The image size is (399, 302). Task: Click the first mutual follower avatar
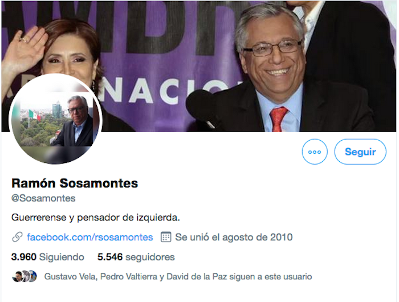[x=17, y=276]
